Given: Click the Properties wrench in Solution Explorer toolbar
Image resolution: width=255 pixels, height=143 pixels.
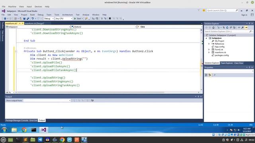Looking at the screenshot, I should (x=243, y=27).
